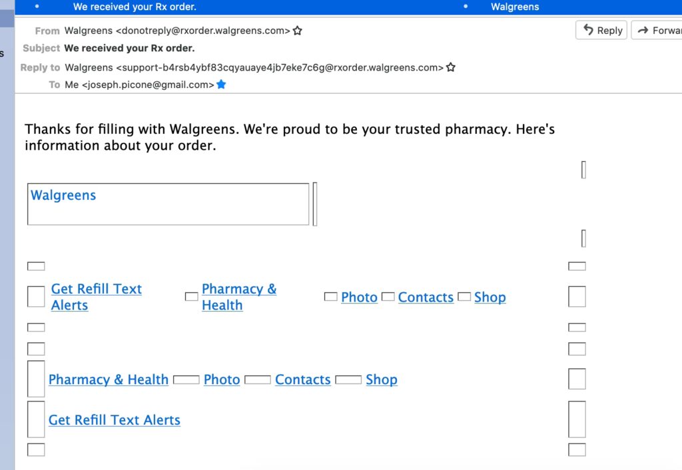This screenshot has height=470, width=682.
Task: Click the star beside the Reply-to address
Action: [451, 67]
